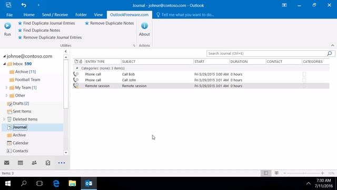Screen dimensions: 337x190
Task: Choose Remove Duplicate Notes utility
Action: tap(110, 23)
